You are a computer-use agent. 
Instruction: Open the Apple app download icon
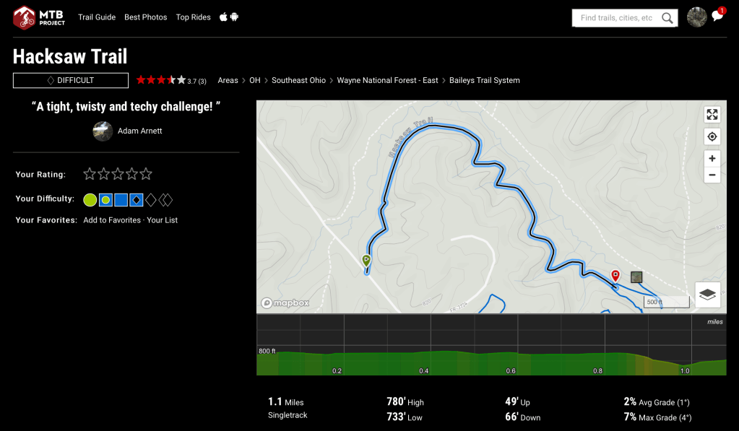click(x=223, y=17)
